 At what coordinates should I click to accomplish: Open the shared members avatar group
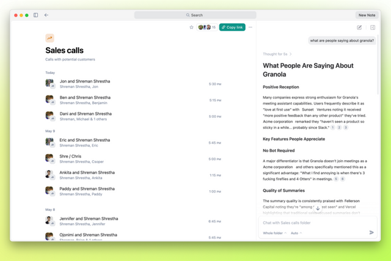pos(206,28)
